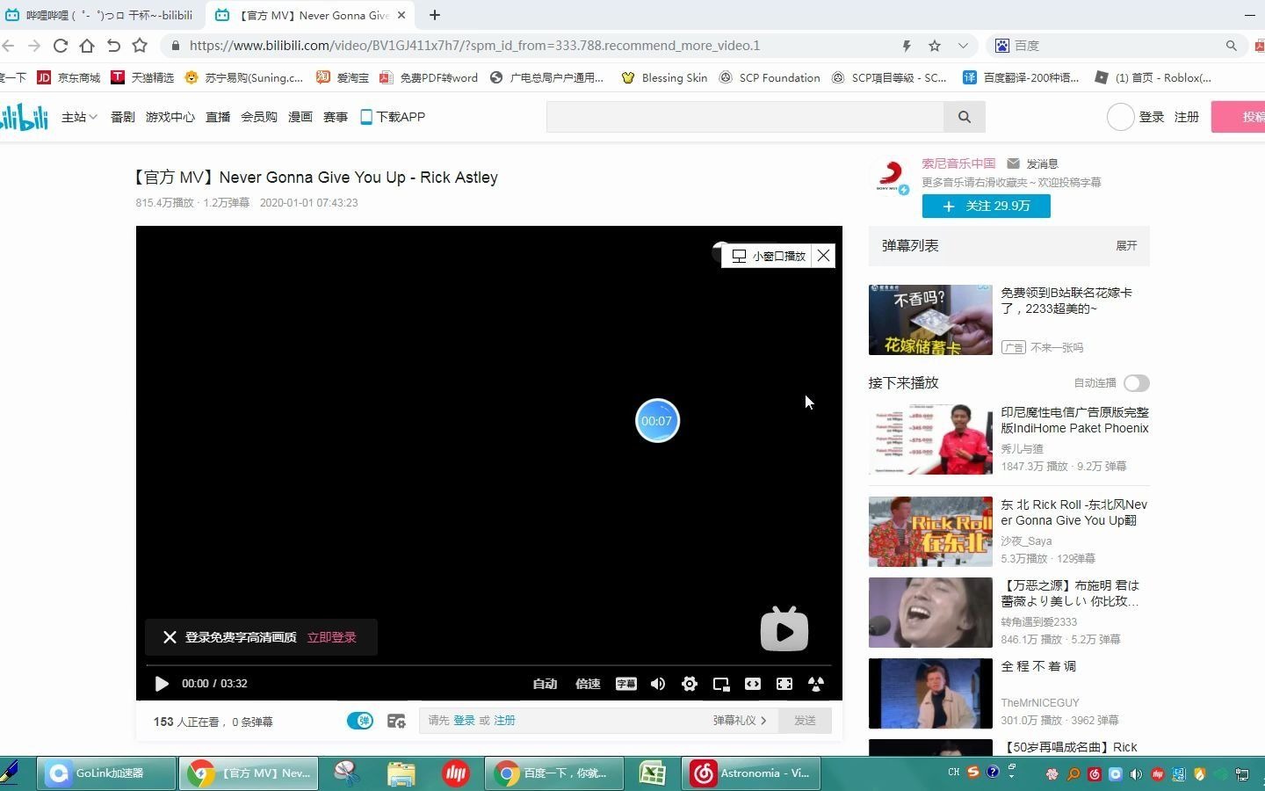Image resolution: width=1265 pixels, height=791 pixels.
Task: Switch to widescreen mode icon
Action: 753,684
